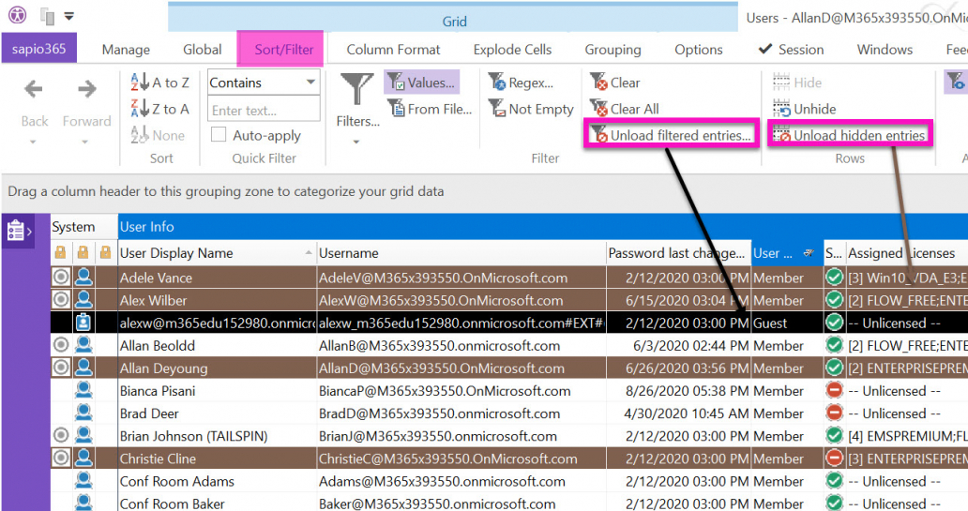The height and width of the screenshot is (511, 968).
Task: Click the guest user icon for alexw@m365edu152980
Action: [83, 323]
